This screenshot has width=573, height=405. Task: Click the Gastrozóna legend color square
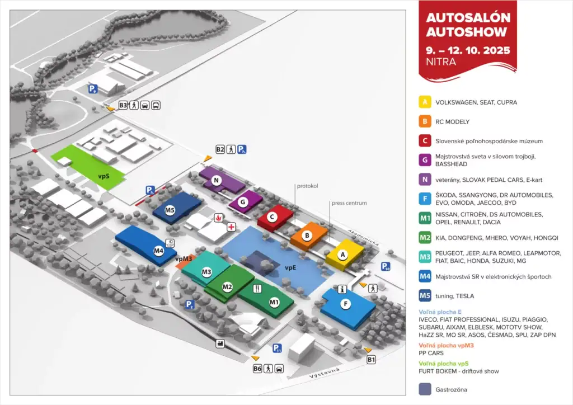(x=425, y=389)
